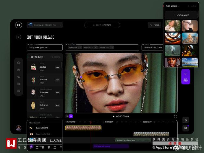Enter fullscreen video preview
204x153 pixels.
point(176,116)
